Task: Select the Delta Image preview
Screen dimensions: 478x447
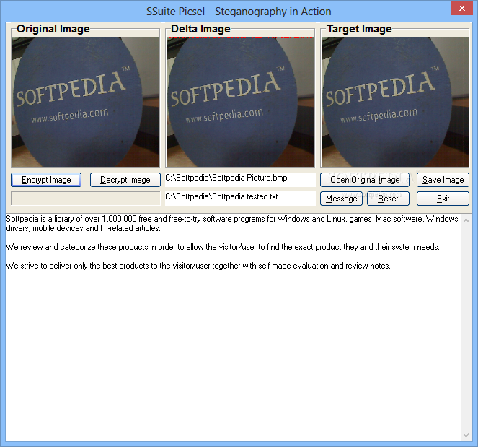Action: pyautogui.click(x=240, y=102)
